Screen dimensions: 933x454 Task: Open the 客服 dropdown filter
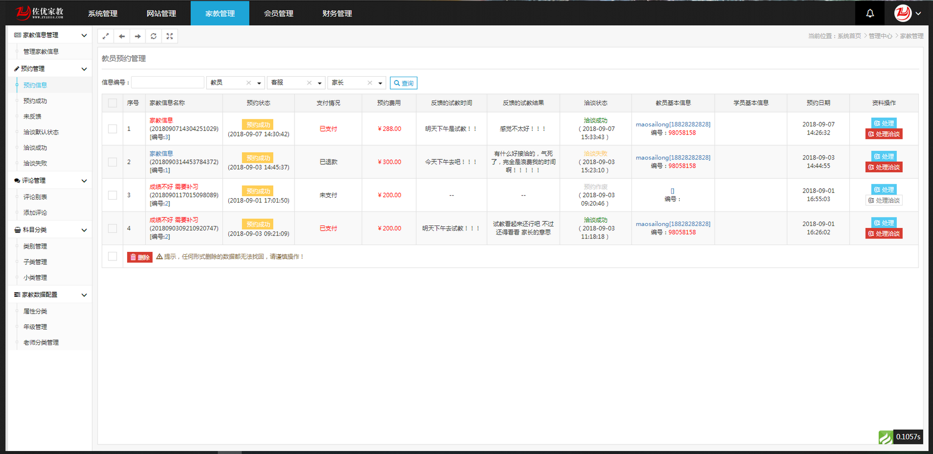point(296,83)
